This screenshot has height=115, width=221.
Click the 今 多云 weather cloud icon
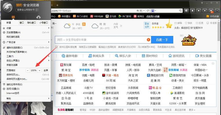pos(67,26)
